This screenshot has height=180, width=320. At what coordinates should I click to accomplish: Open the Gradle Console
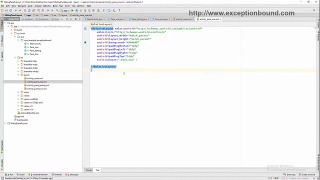(307, 174)
